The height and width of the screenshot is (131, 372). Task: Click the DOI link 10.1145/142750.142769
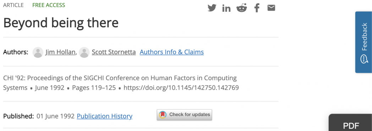point(181,88)
